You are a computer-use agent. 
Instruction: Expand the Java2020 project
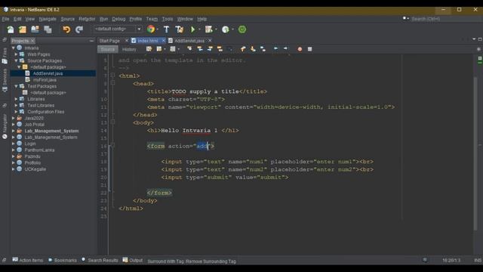(x=14, y=118)
